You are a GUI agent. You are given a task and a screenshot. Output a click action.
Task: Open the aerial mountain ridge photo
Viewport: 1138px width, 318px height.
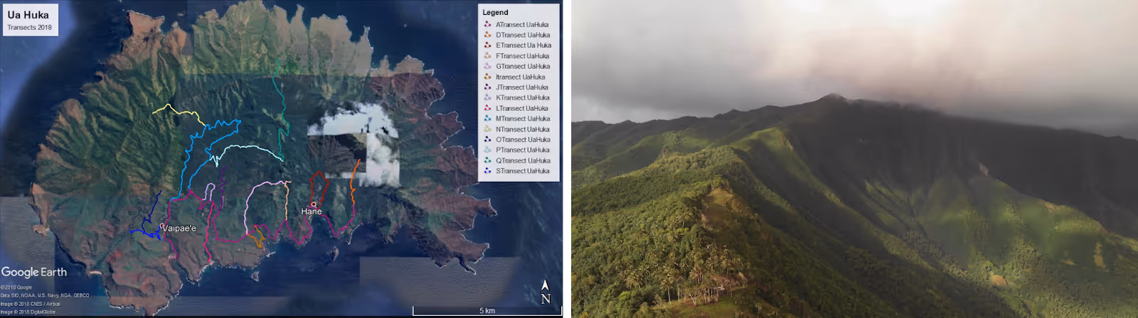[854, 159]
